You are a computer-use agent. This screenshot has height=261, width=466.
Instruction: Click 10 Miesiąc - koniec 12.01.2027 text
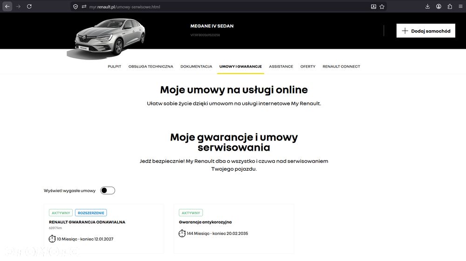tap(85, 239)
